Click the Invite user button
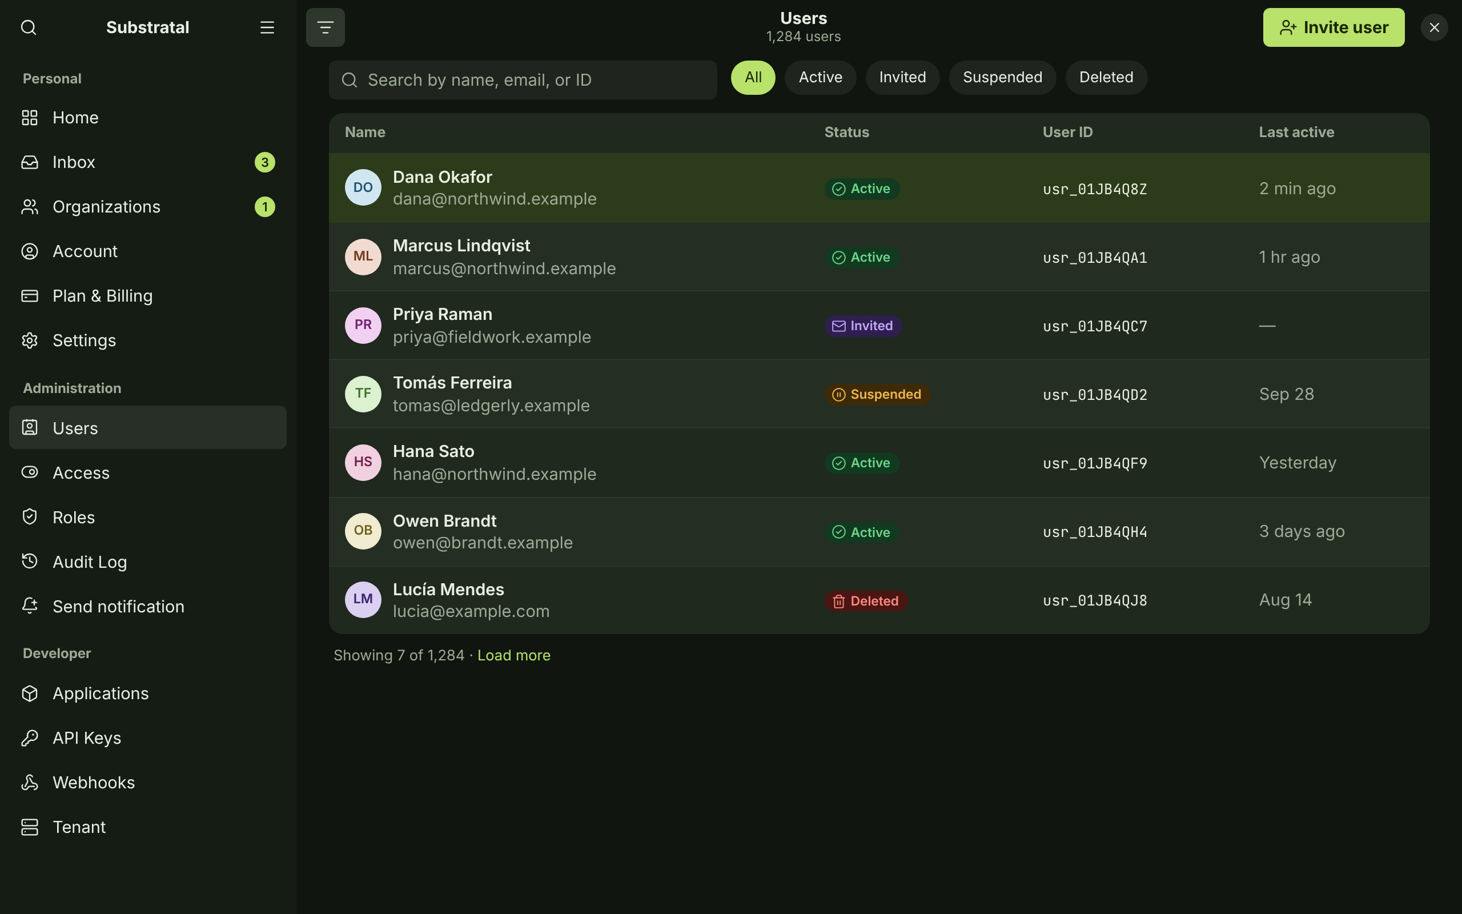The height and width of the screenshot is (914, 1462). tap(1334, 27)
